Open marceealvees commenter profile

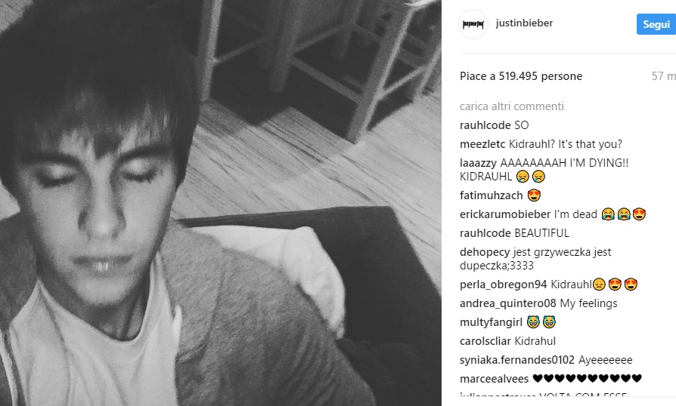[x=494, y=379]
